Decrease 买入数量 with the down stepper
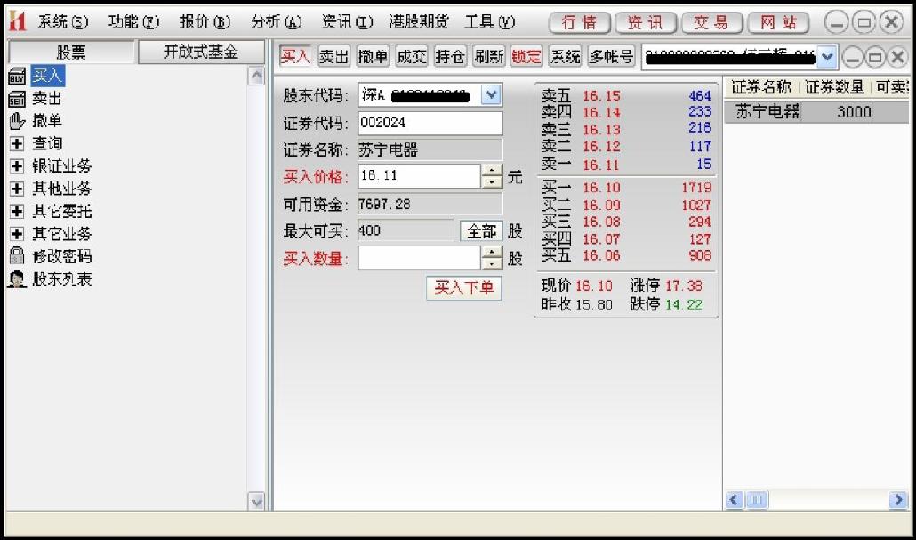This screenshot has width=916, height=540. tap(493, 264)
